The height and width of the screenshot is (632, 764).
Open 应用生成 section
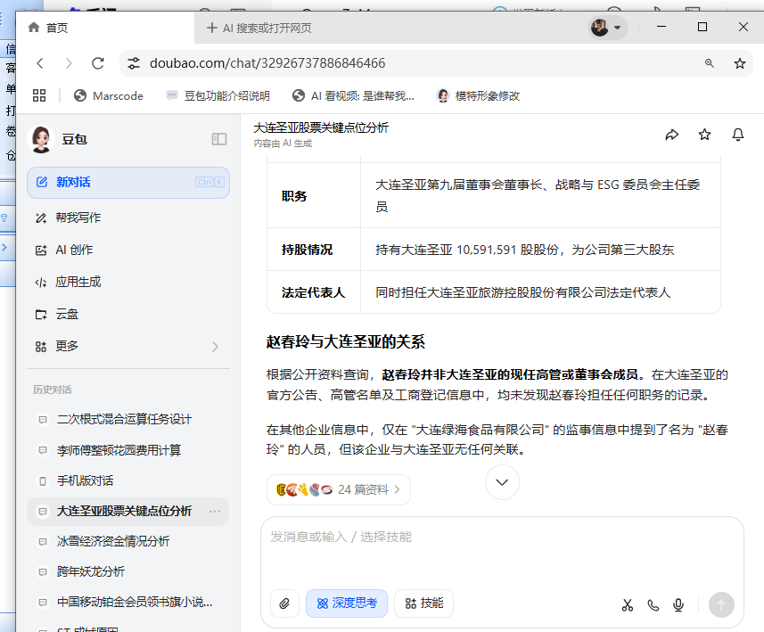(x=128, y=283)
